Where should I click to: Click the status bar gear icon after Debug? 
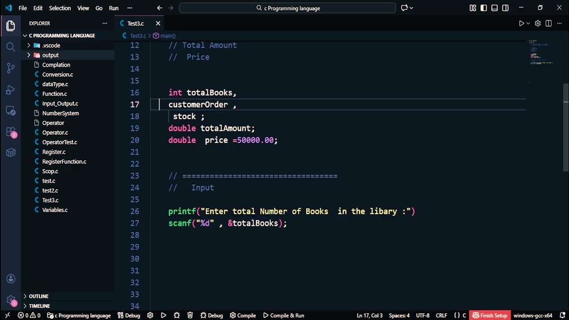[x=150, y=316]
